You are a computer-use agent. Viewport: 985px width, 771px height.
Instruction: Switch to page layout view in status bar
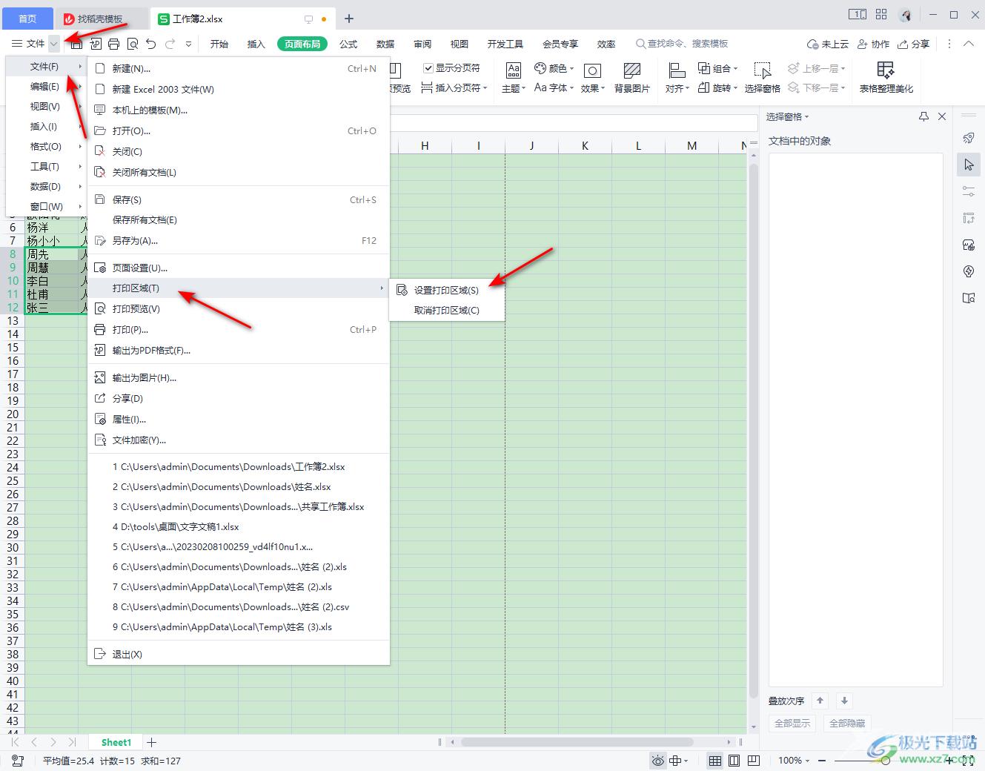(734, 761)
